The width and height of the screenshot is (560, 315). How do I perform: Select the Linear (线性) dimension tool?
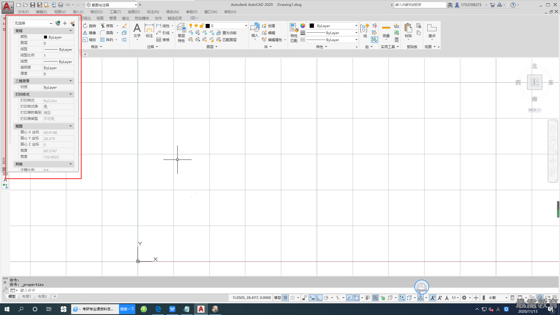tap(163, 26)
